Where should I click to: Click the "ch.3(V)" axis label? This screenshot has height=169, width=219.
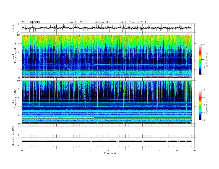pos(13,131)
